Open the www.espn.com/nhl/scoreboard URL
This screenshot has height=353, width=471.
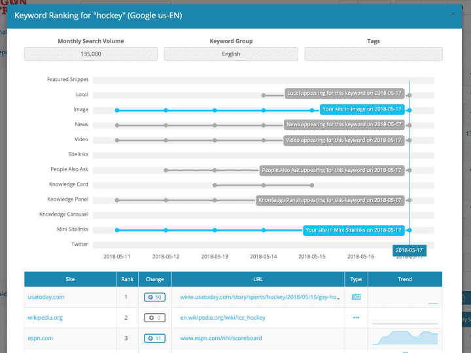tap(220, 339)
